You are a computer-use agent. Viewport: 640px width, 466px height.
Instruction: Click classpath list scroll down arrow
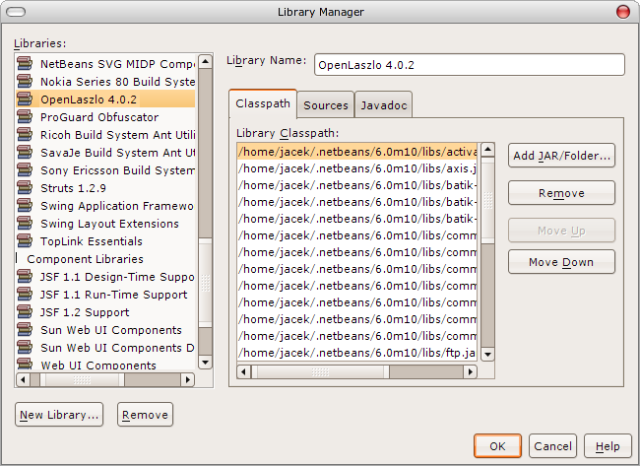(x=487, y=354)
